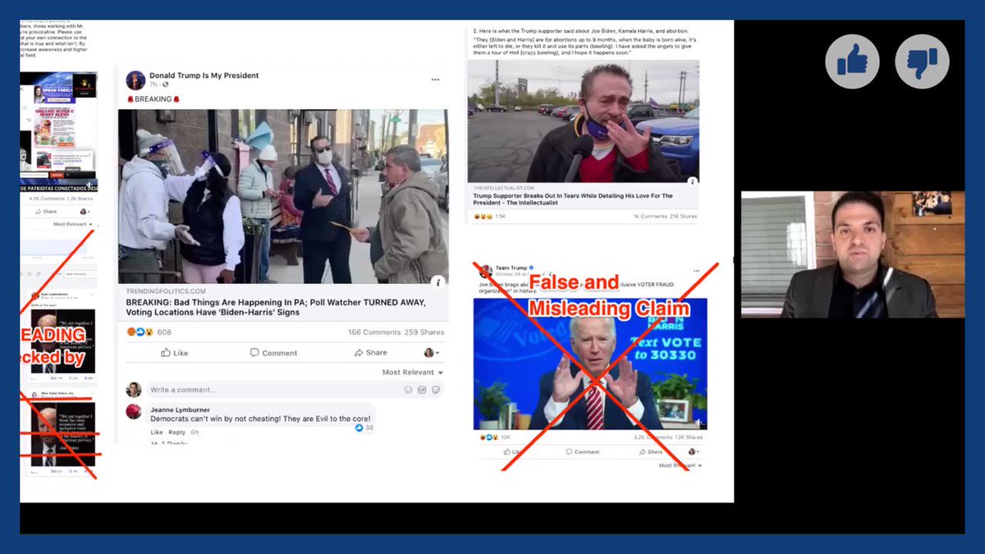Click Like under Jeanne Lymburner's comment
Image resolution: width=985 pixels, height=554 pixels.
point(157,432)
